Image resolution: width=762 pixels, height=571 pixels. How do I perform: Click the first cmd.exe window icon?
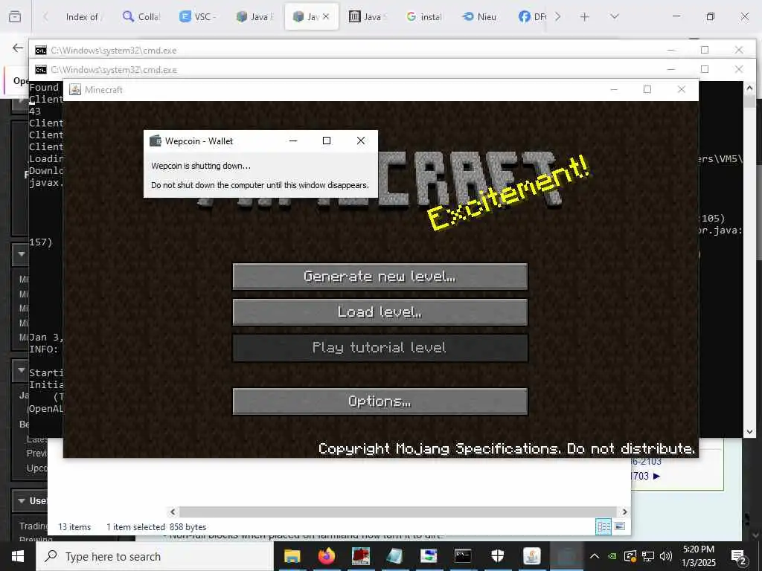41,50
